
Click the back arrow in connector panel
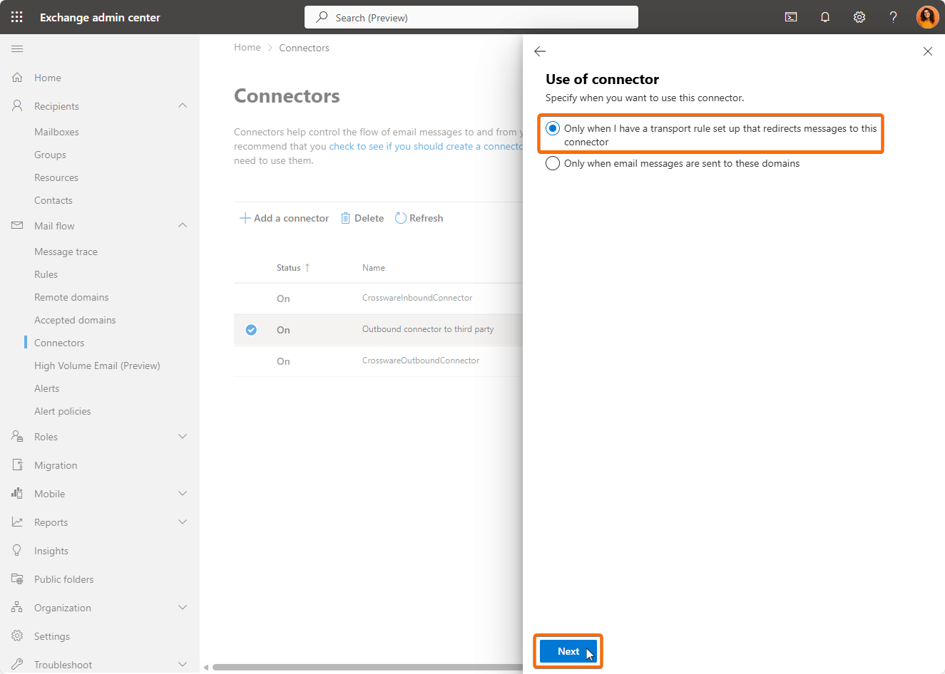[x=540, y=51]
